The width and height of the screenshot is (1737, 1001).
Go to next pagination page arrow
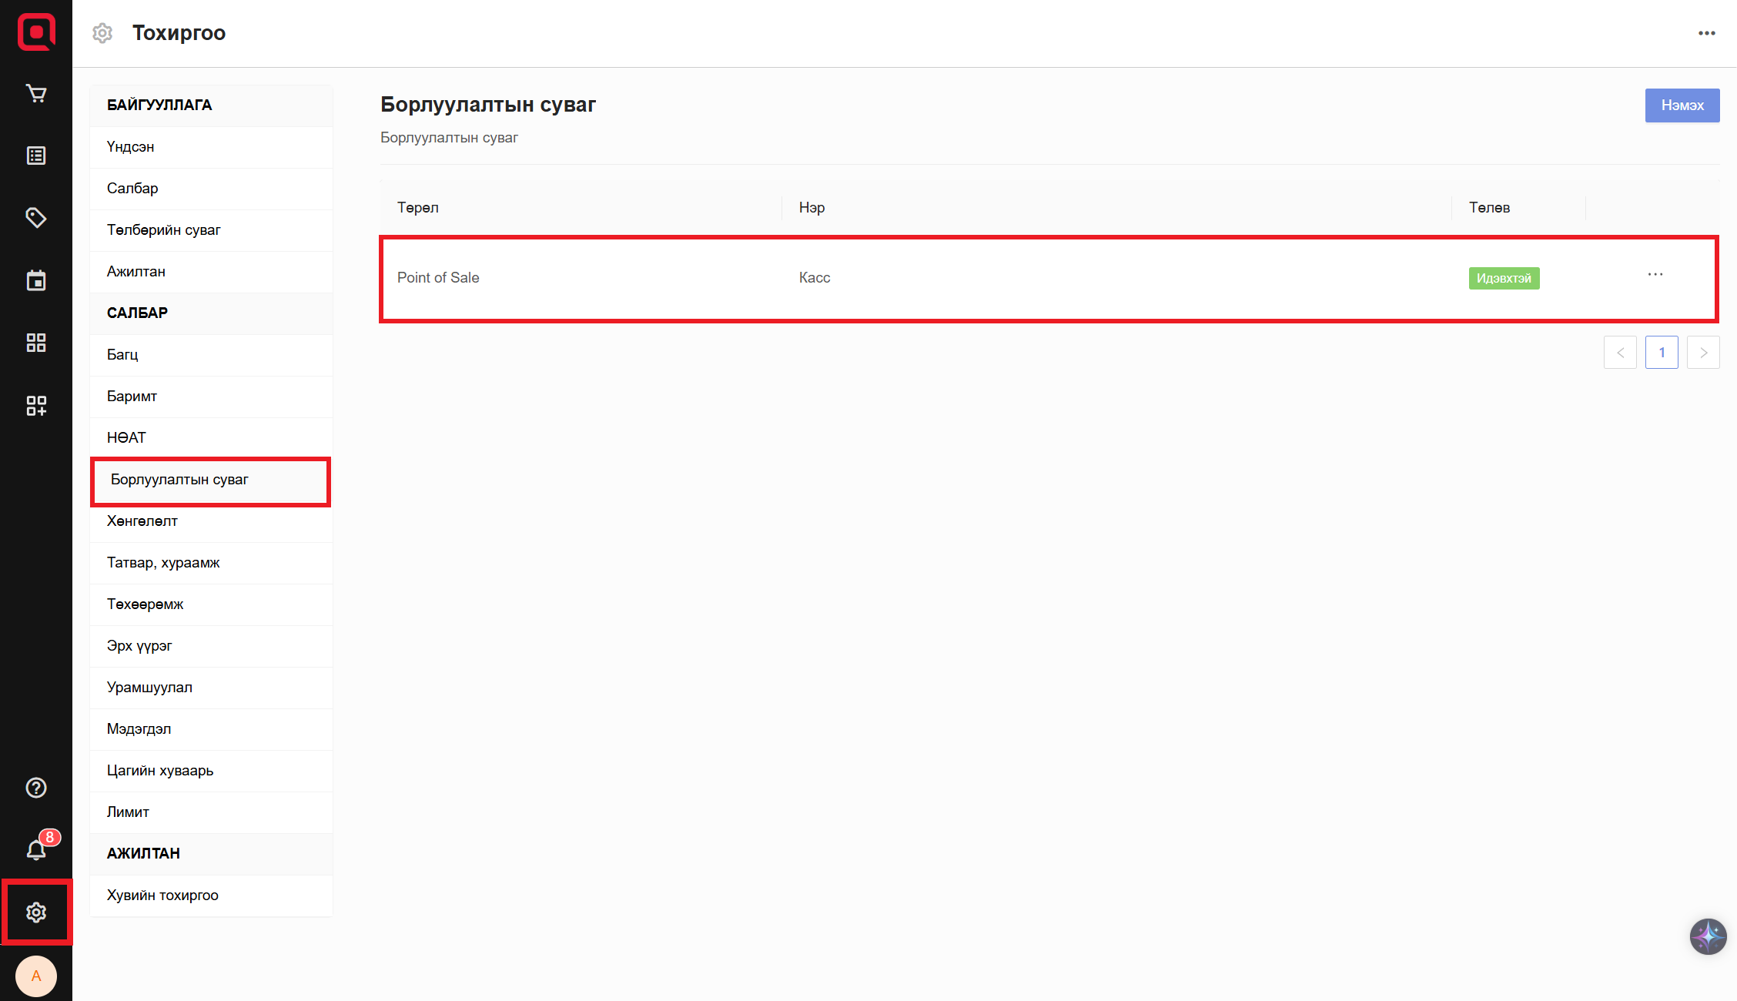(1703, 353)
